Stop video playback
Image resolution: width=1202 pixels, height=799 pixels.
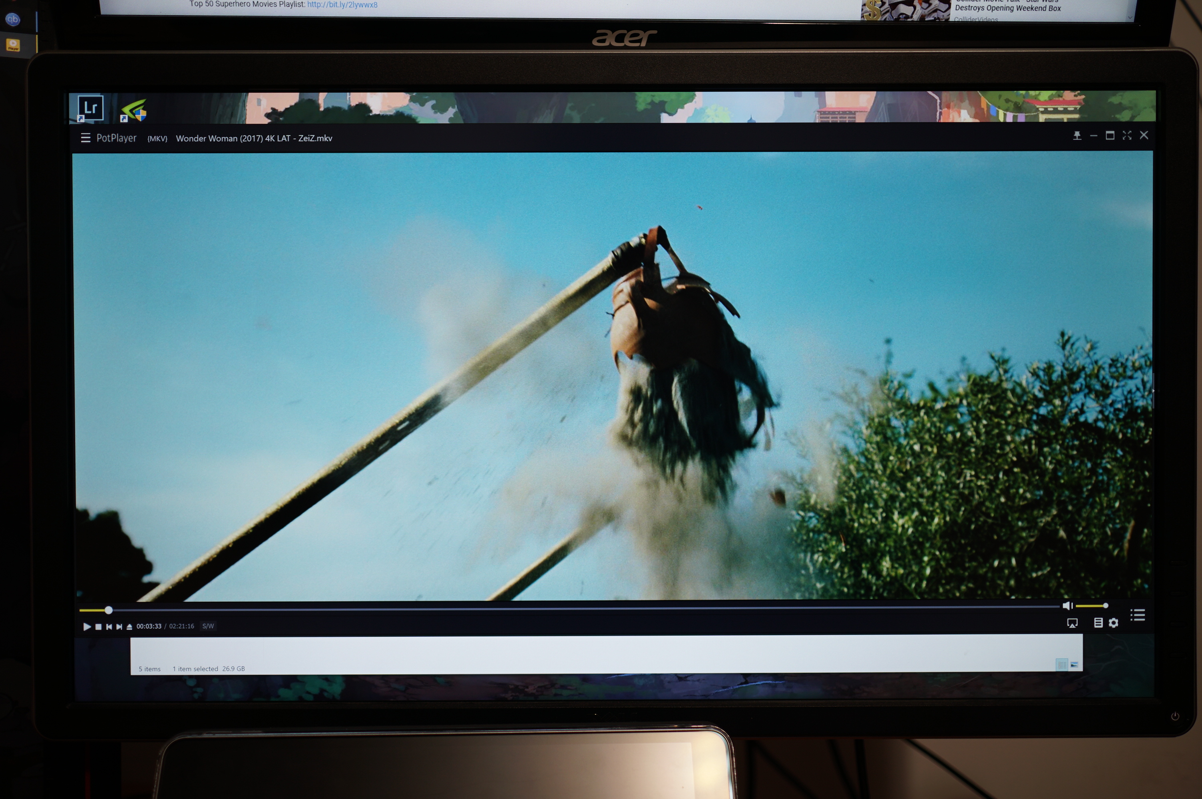click(x=98, y=626)
